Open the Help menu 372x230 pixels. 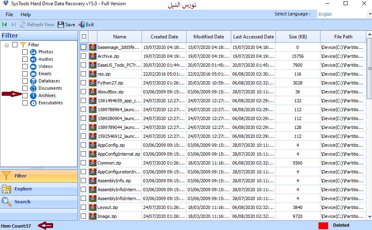26,15
